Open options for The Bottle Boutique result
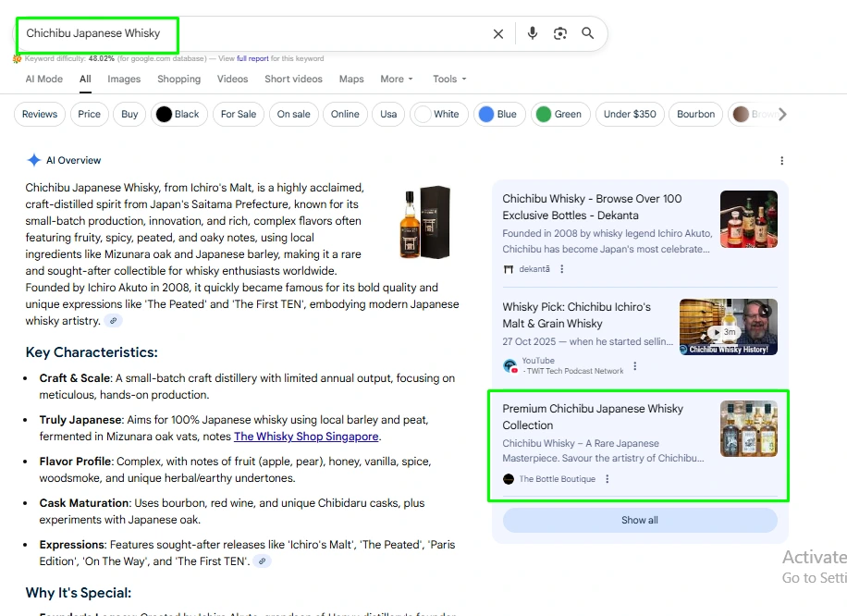Image resolution: width=847 pixels, height=616 pixels. (x=608, y=479)
